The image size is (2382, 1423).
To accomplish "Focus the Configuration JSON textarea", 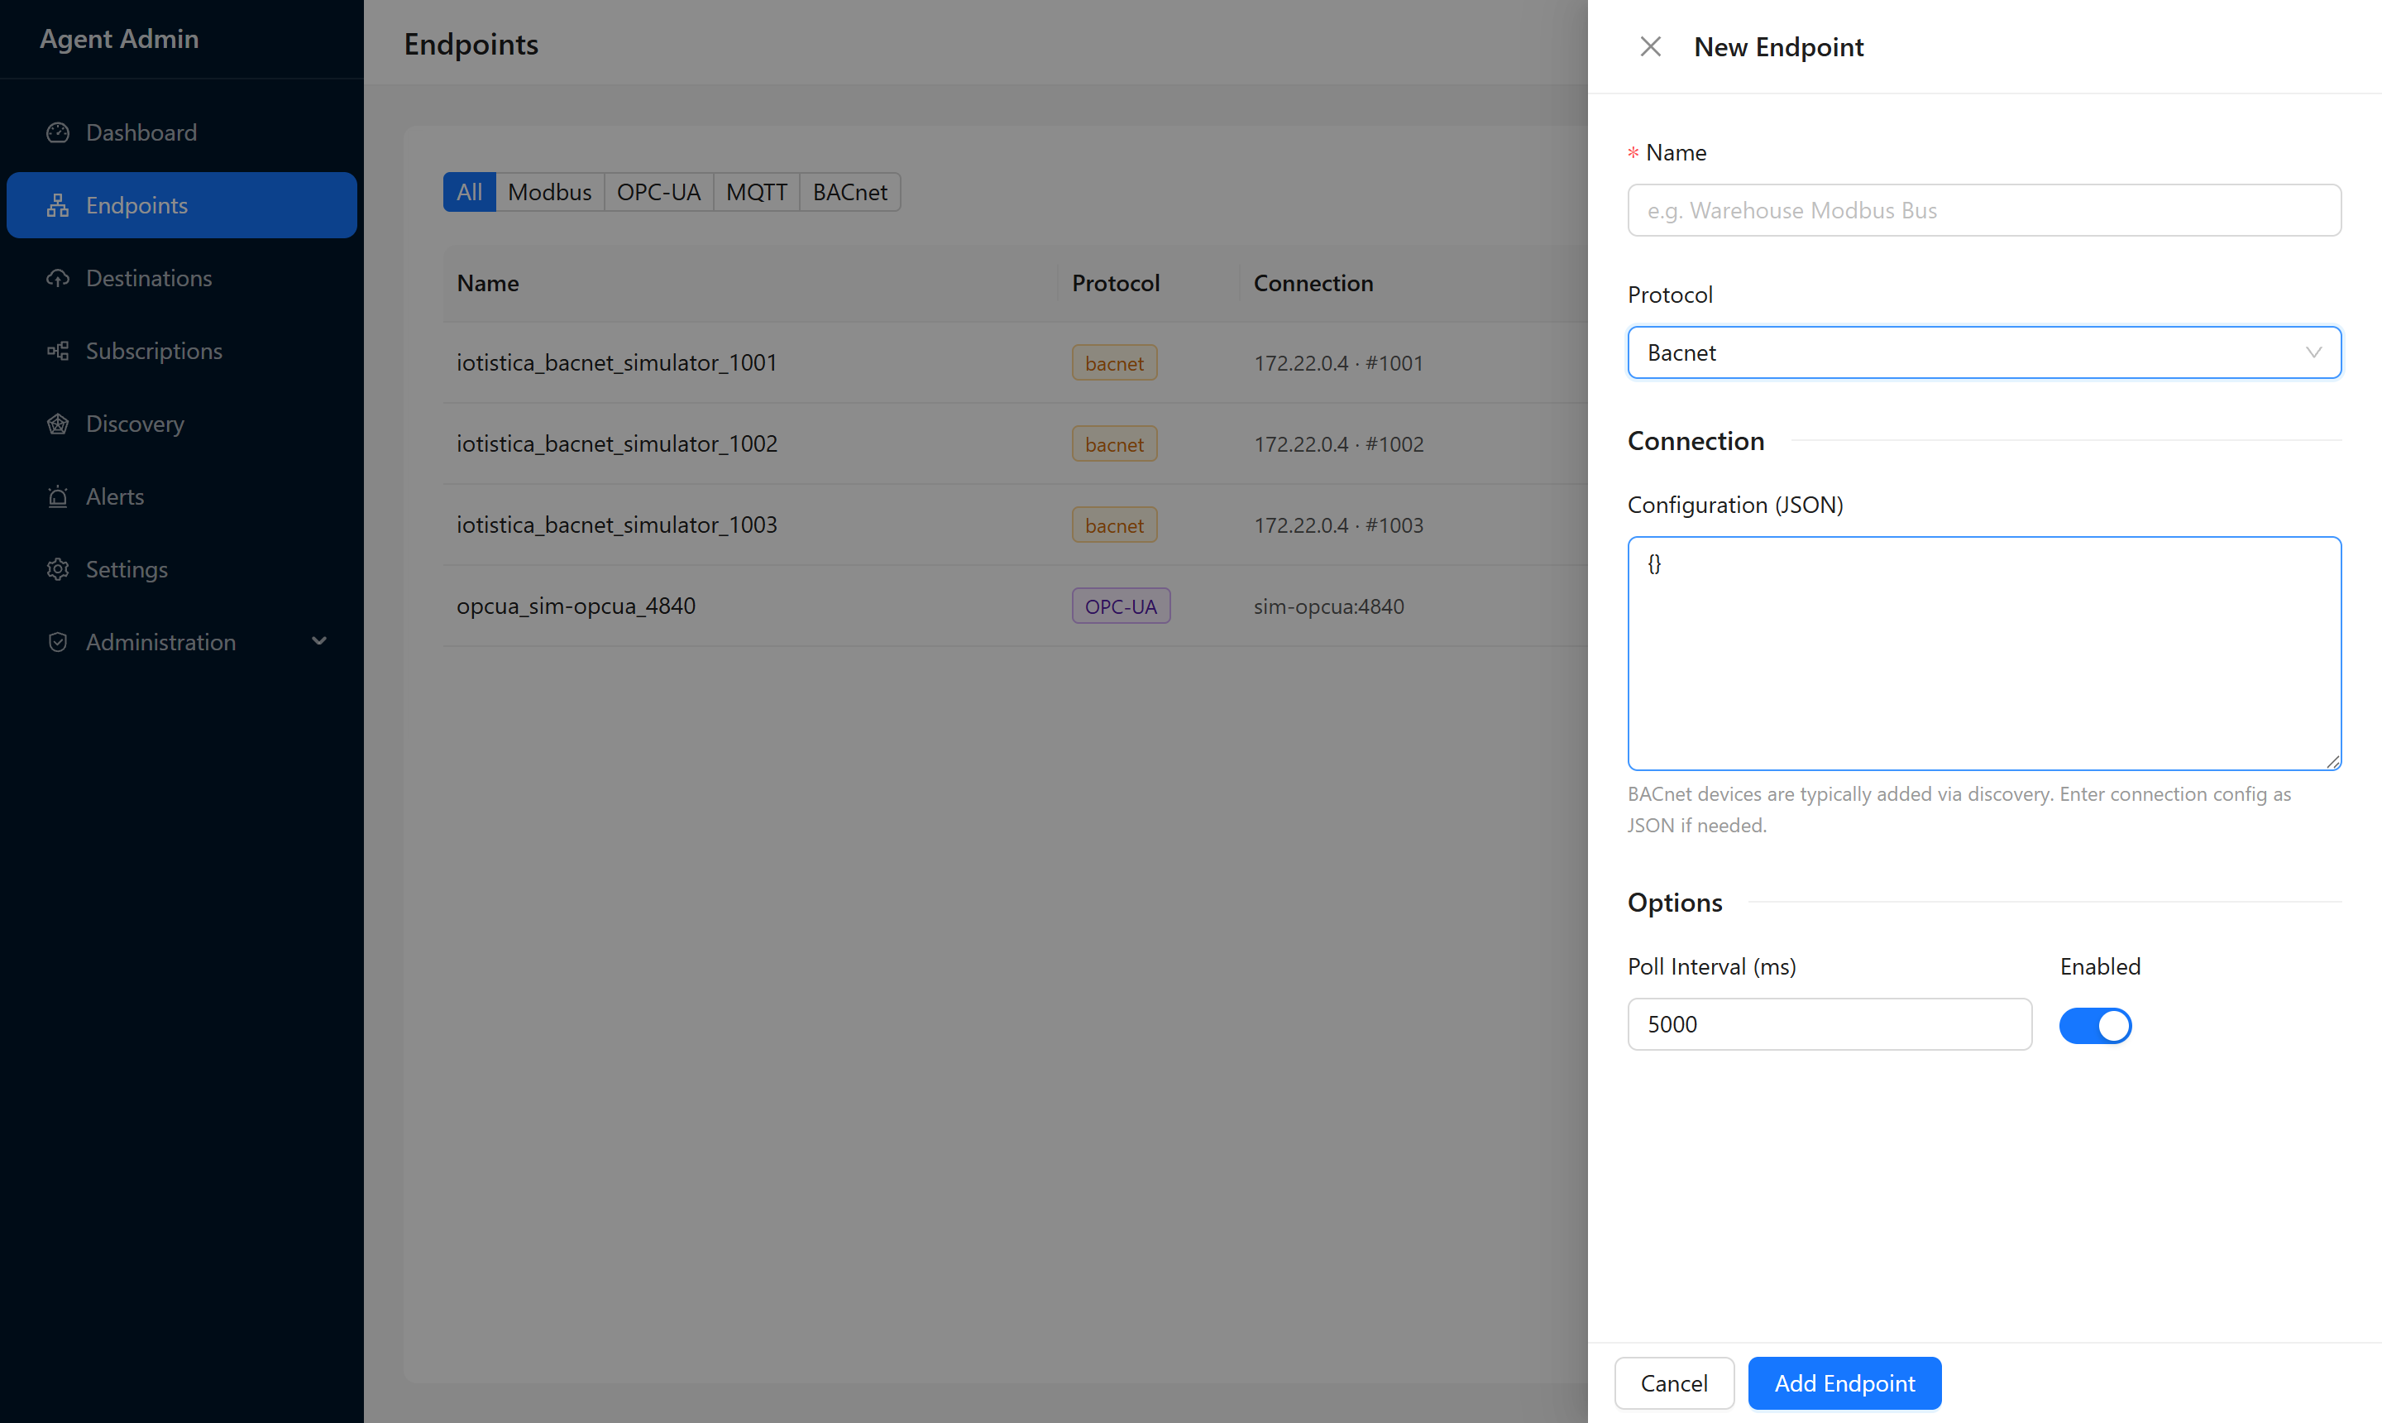I will coord(1983,653).
